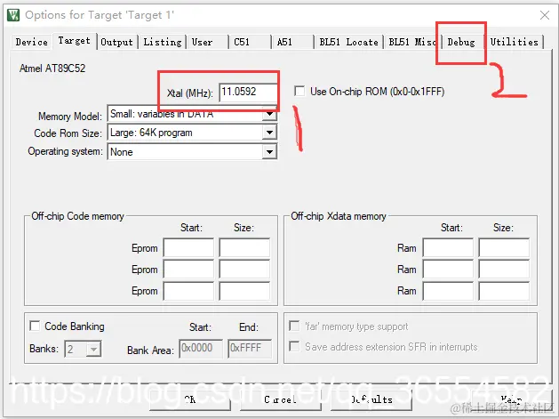This screenshot has width=559, height=419.
Task: Click first Eprom Start field
Action: point(188,247)
